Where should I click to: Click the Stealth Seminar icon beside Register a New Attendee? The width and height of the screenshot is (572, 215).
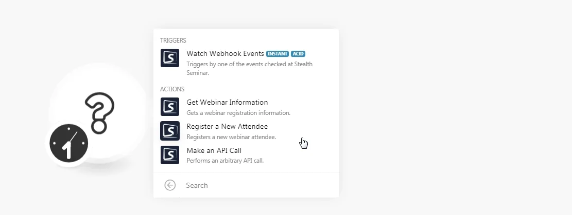point(169,131)
